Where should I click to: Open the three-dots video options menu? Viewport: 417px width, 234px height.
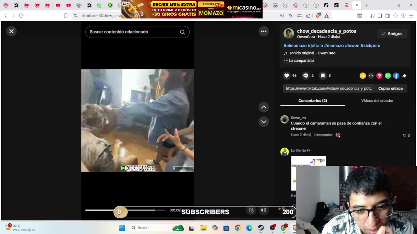point(264,31)
